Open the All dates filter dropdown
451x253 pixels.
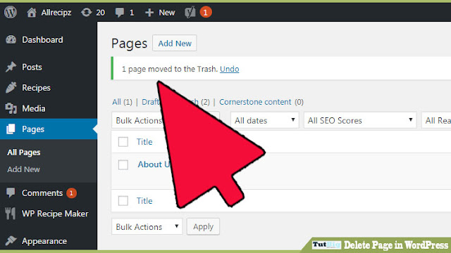point(265,120)
